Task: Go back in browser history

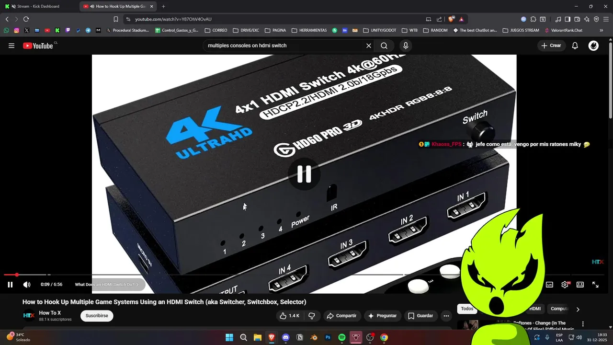Action: [x=7, y=19]
